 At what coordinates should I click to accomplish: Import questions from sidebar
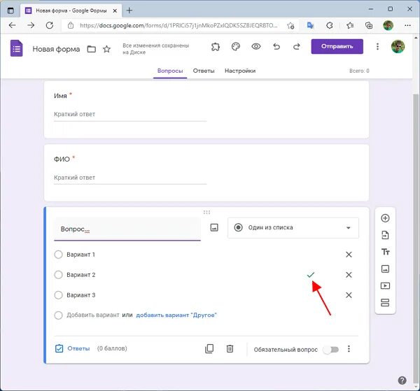click(385, 235)
